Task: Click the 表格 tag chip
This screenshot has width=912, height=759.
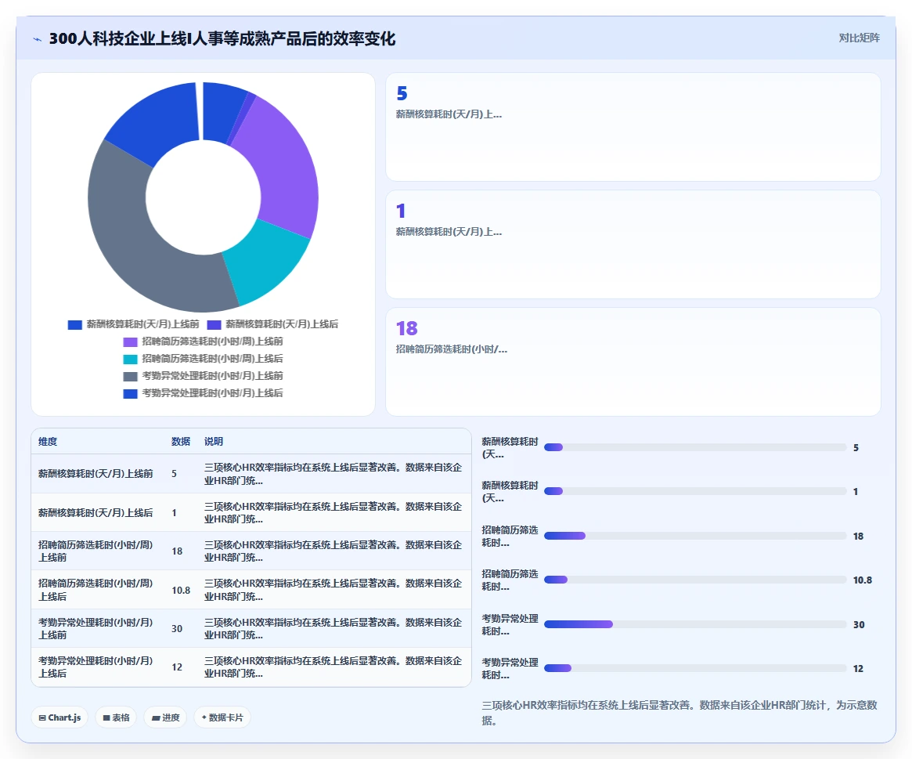Action: tap(116, 717)
